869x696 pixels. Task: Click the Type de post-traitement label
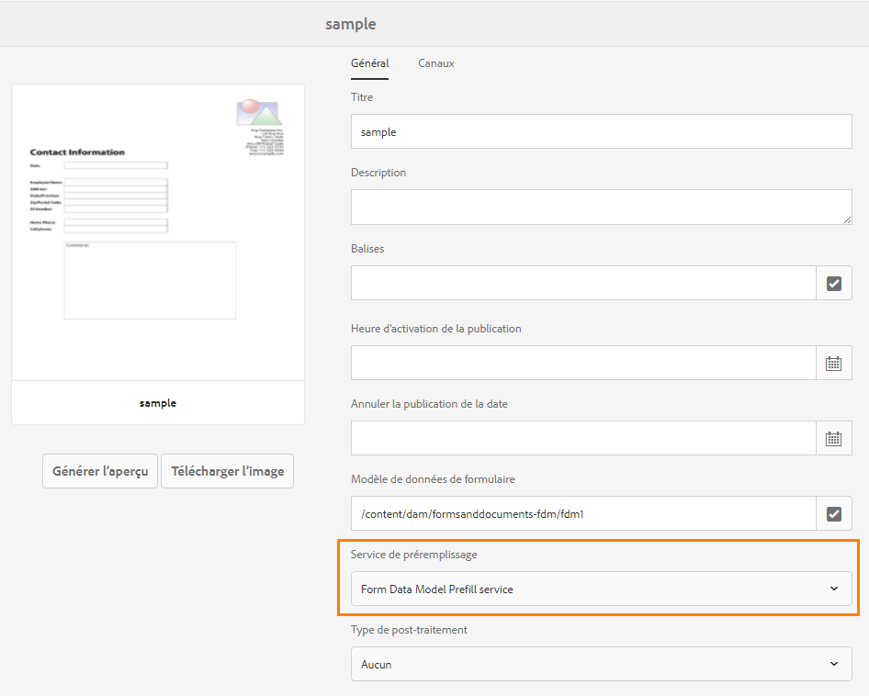pyautogui.click(x=409, y=630)
